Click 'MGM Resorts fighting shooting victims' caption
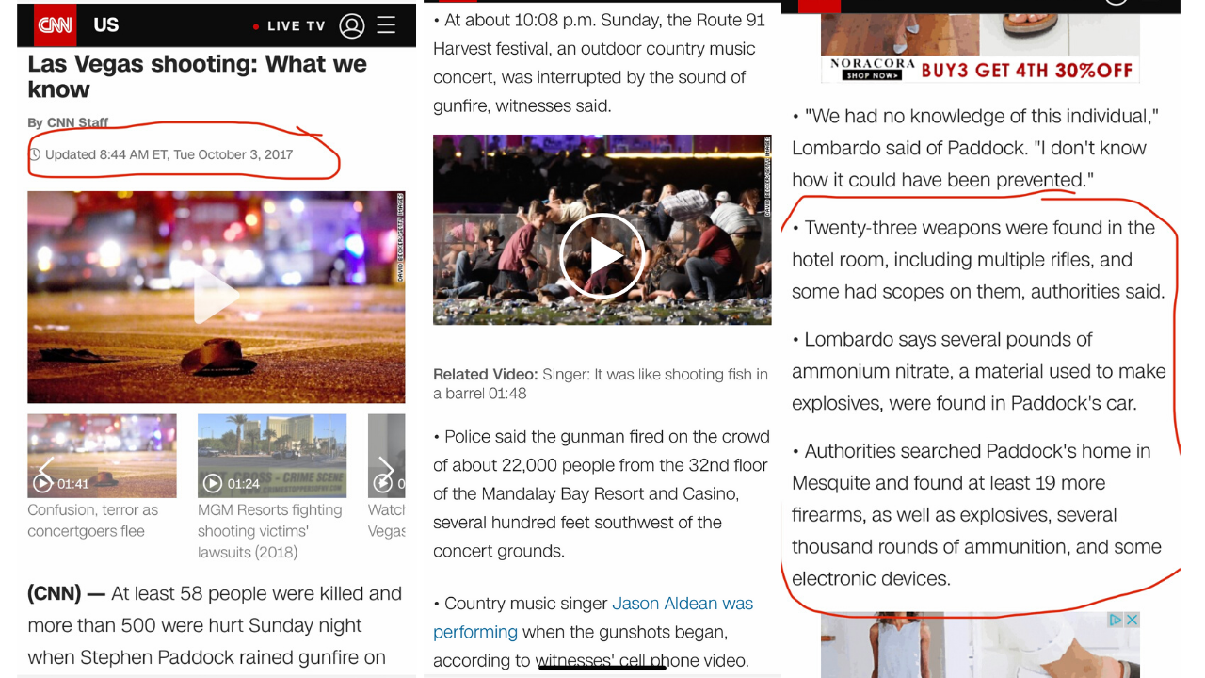The height and width of the screenshot is (678, 1205). 270,531
